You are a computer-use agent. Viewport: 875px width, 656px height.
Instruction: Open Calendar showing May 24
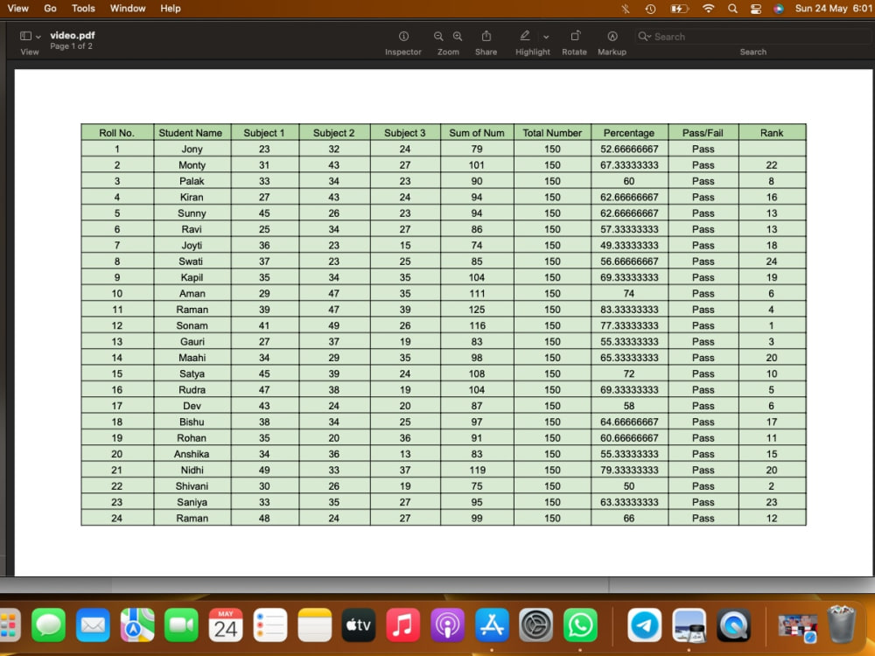click(x=226, y=625)
